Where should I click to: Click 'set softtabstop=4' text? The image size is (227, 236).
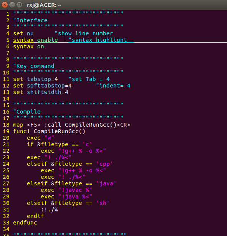[43, 86]
